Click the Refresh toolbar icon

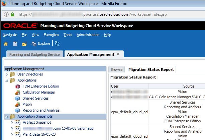coord(58,43)
